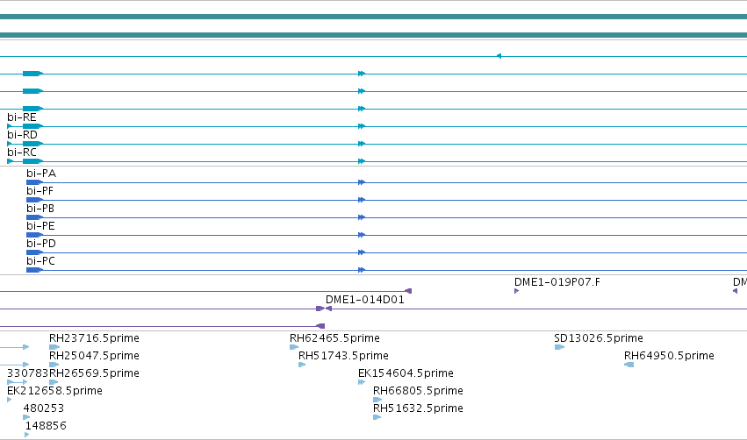
Task: Click the arrow glyph under EK154604.5prime
Action: 362,382
